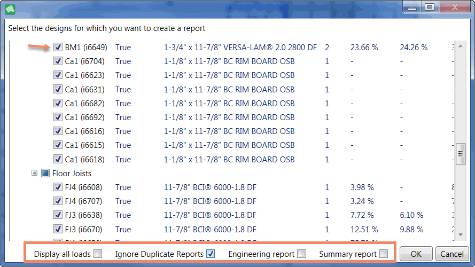Viewport: 475px width, 267px height.
Task: Maximize the report dialog window
Action: tap(430, 7)
